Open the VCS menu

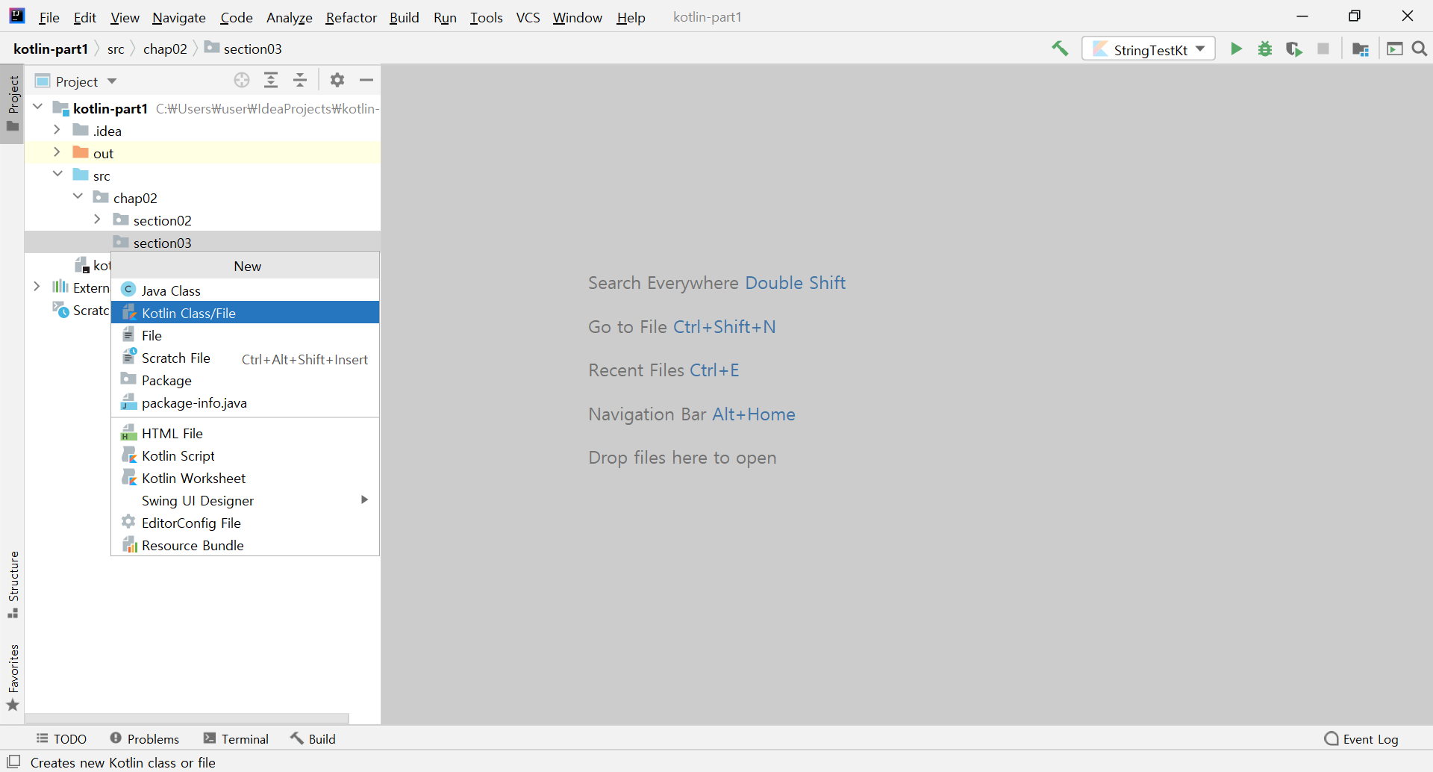tap(528, 17)
